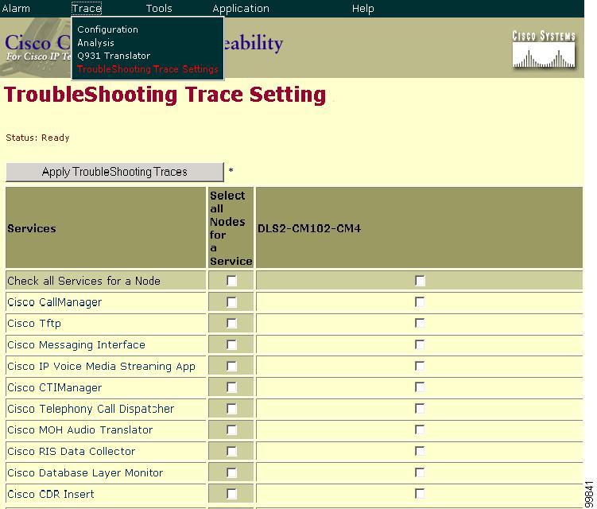Open the Application menu

coord(241,9)
